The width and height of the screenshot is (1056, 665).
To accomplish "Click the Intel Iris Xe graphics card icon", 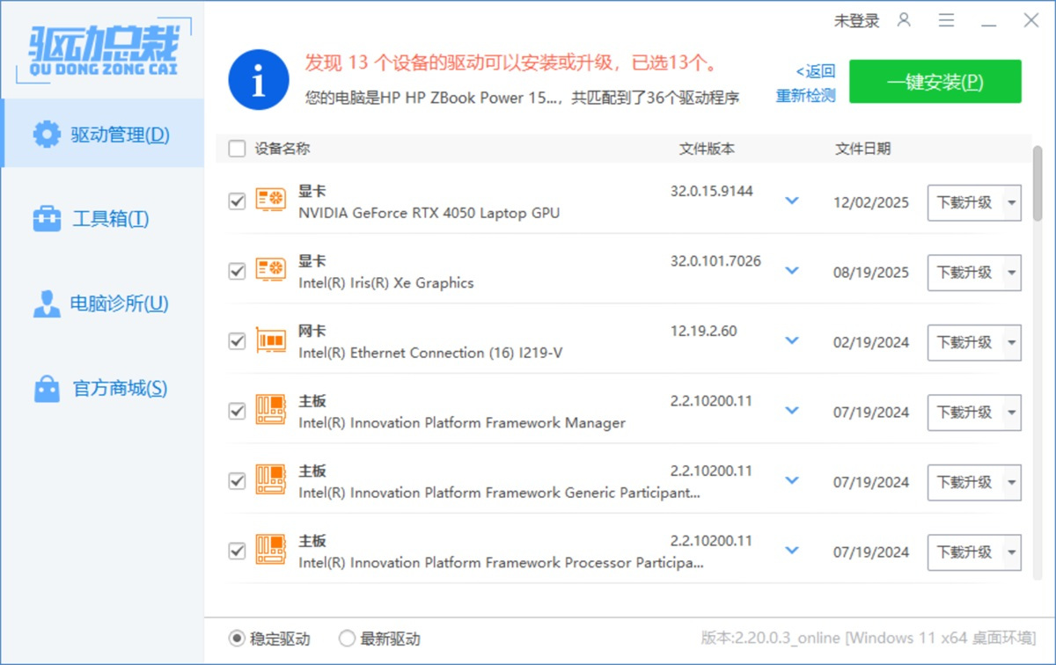I will 270,271.
